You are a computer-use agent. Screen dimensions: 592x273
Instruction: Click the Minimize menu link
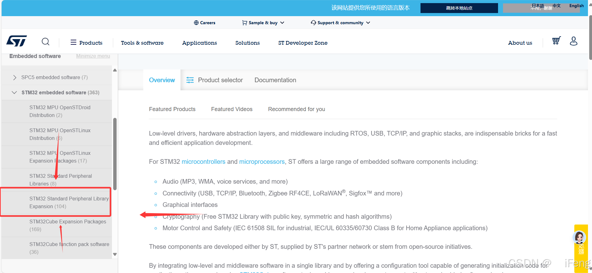coord(93,56)
